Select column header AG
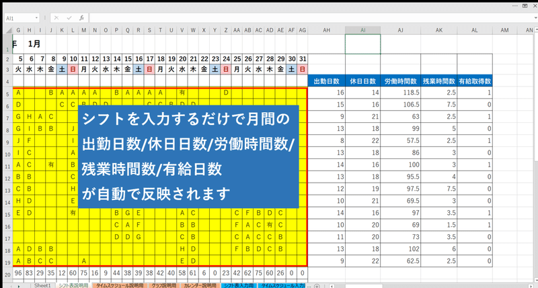This screenshot has width=538, height=288. pyautogui.click(x=302, y=30)
